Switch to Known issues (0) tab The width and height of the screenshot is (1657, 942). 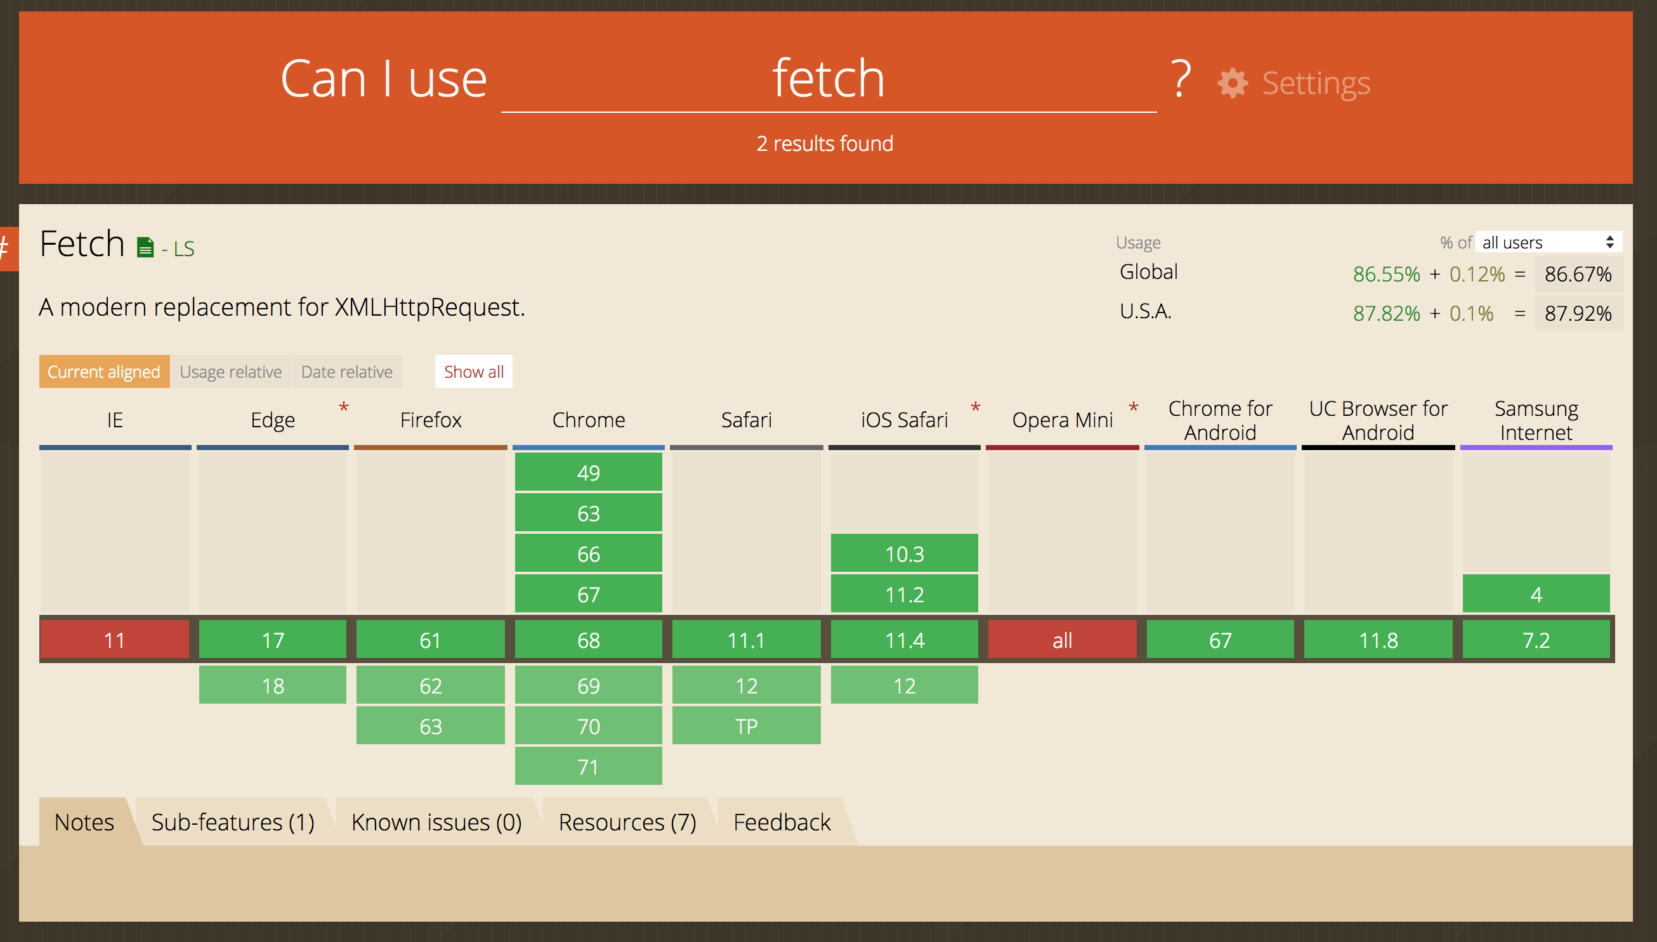436,822
